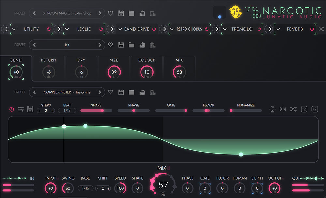Viewport: 326px width, 198px height.
Task: Double the steps using the *2 icon
Action: (314, 109)
